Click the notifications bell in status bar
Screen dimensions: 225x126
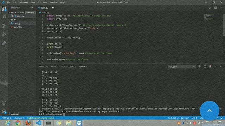coord(221,118)
